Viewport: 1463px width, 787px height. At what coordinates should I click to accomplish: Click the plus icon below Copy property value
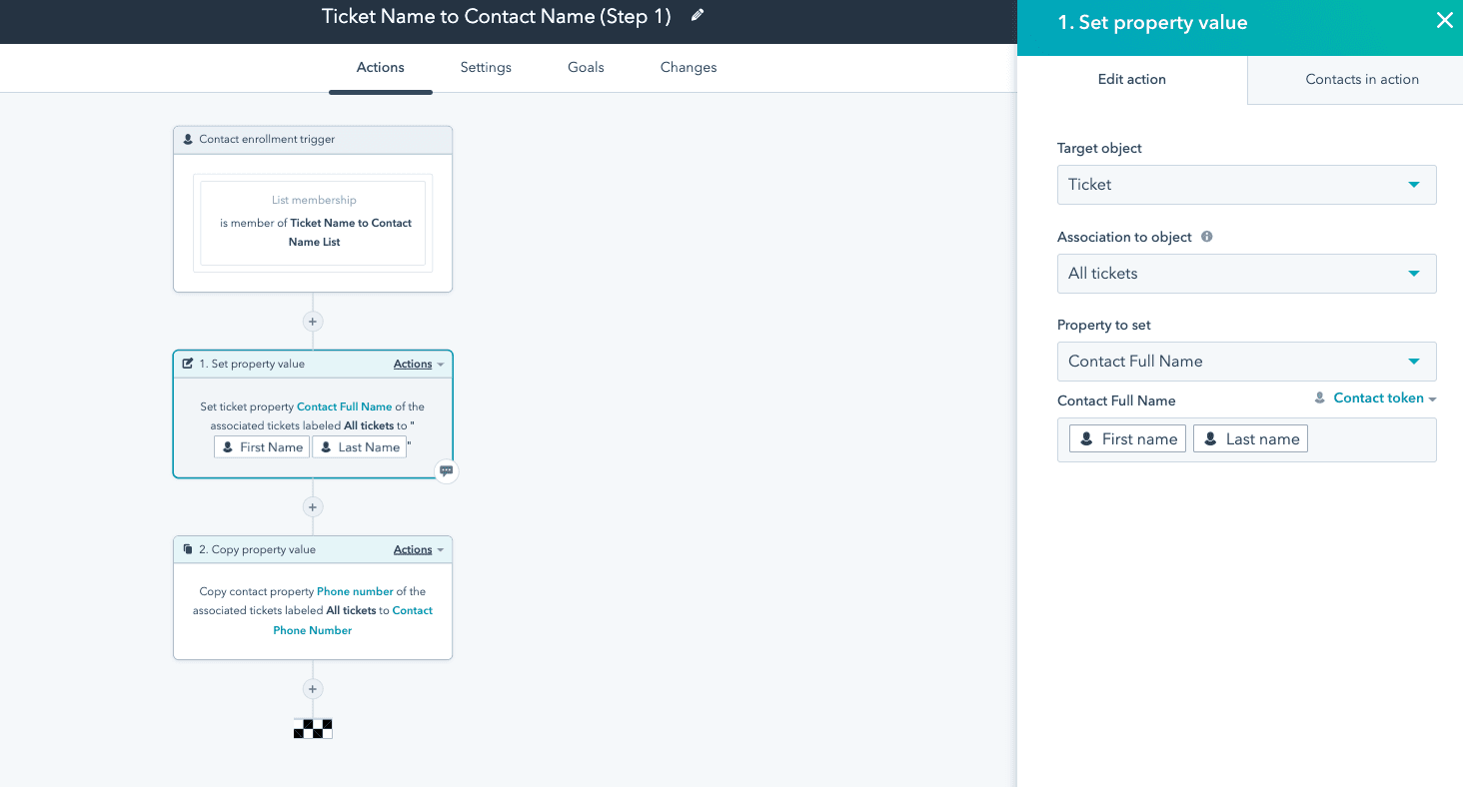313,689
